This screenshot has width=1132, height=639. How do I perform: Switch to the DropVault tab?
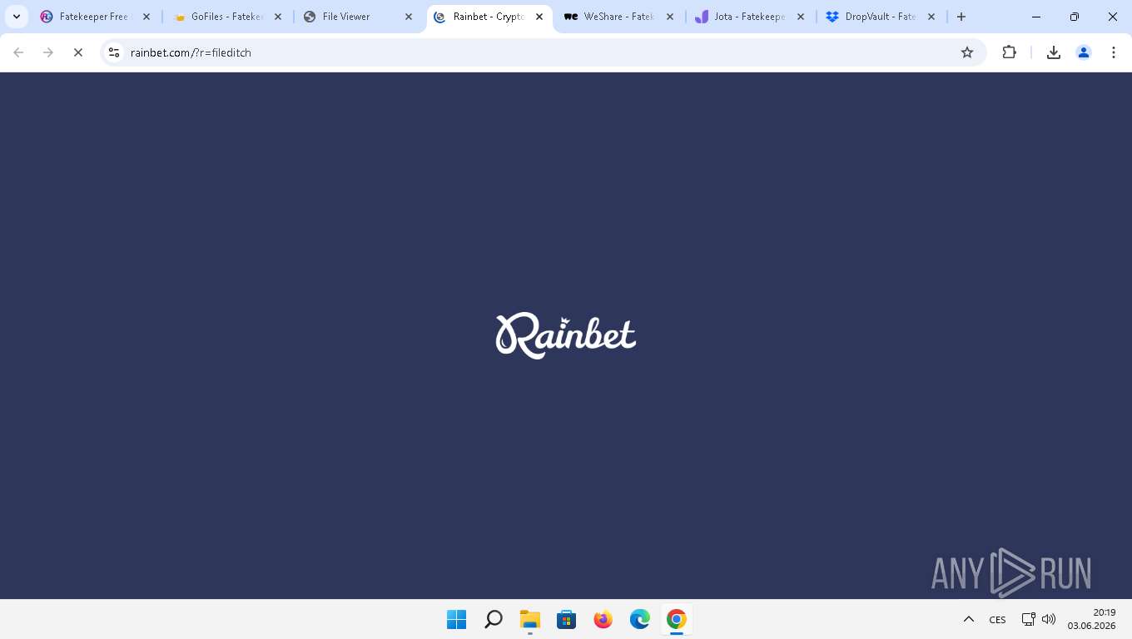tap(881, 17)
